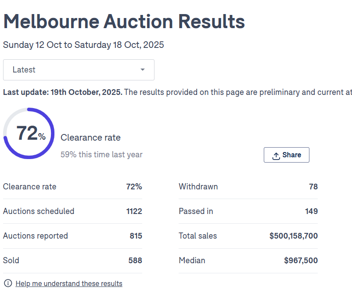
Task: Click the Melbourne Auction Results heading
Action: click(124, 21)
